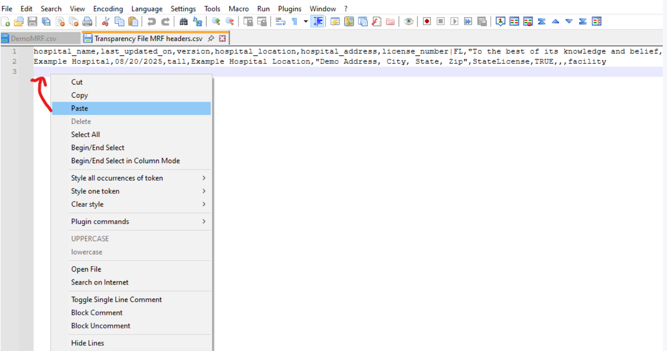Click the Clear active compare icon

point(528,21)
